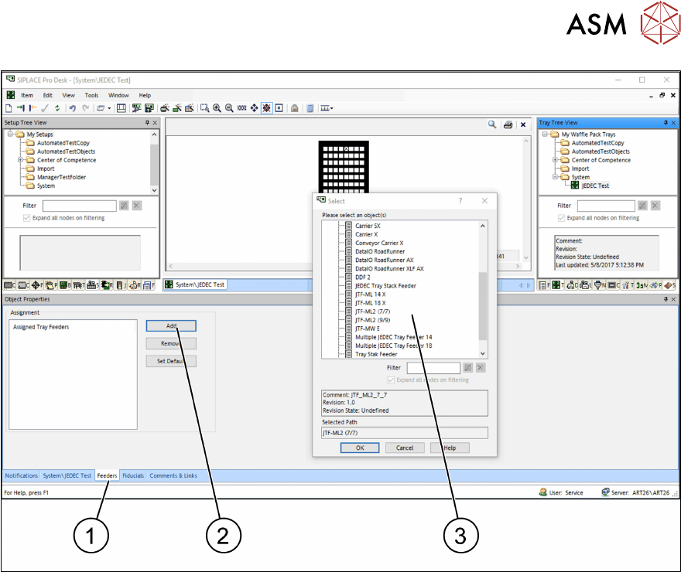
Task: Click the Zoom Out magnifier icon
Action: (229, 108)
